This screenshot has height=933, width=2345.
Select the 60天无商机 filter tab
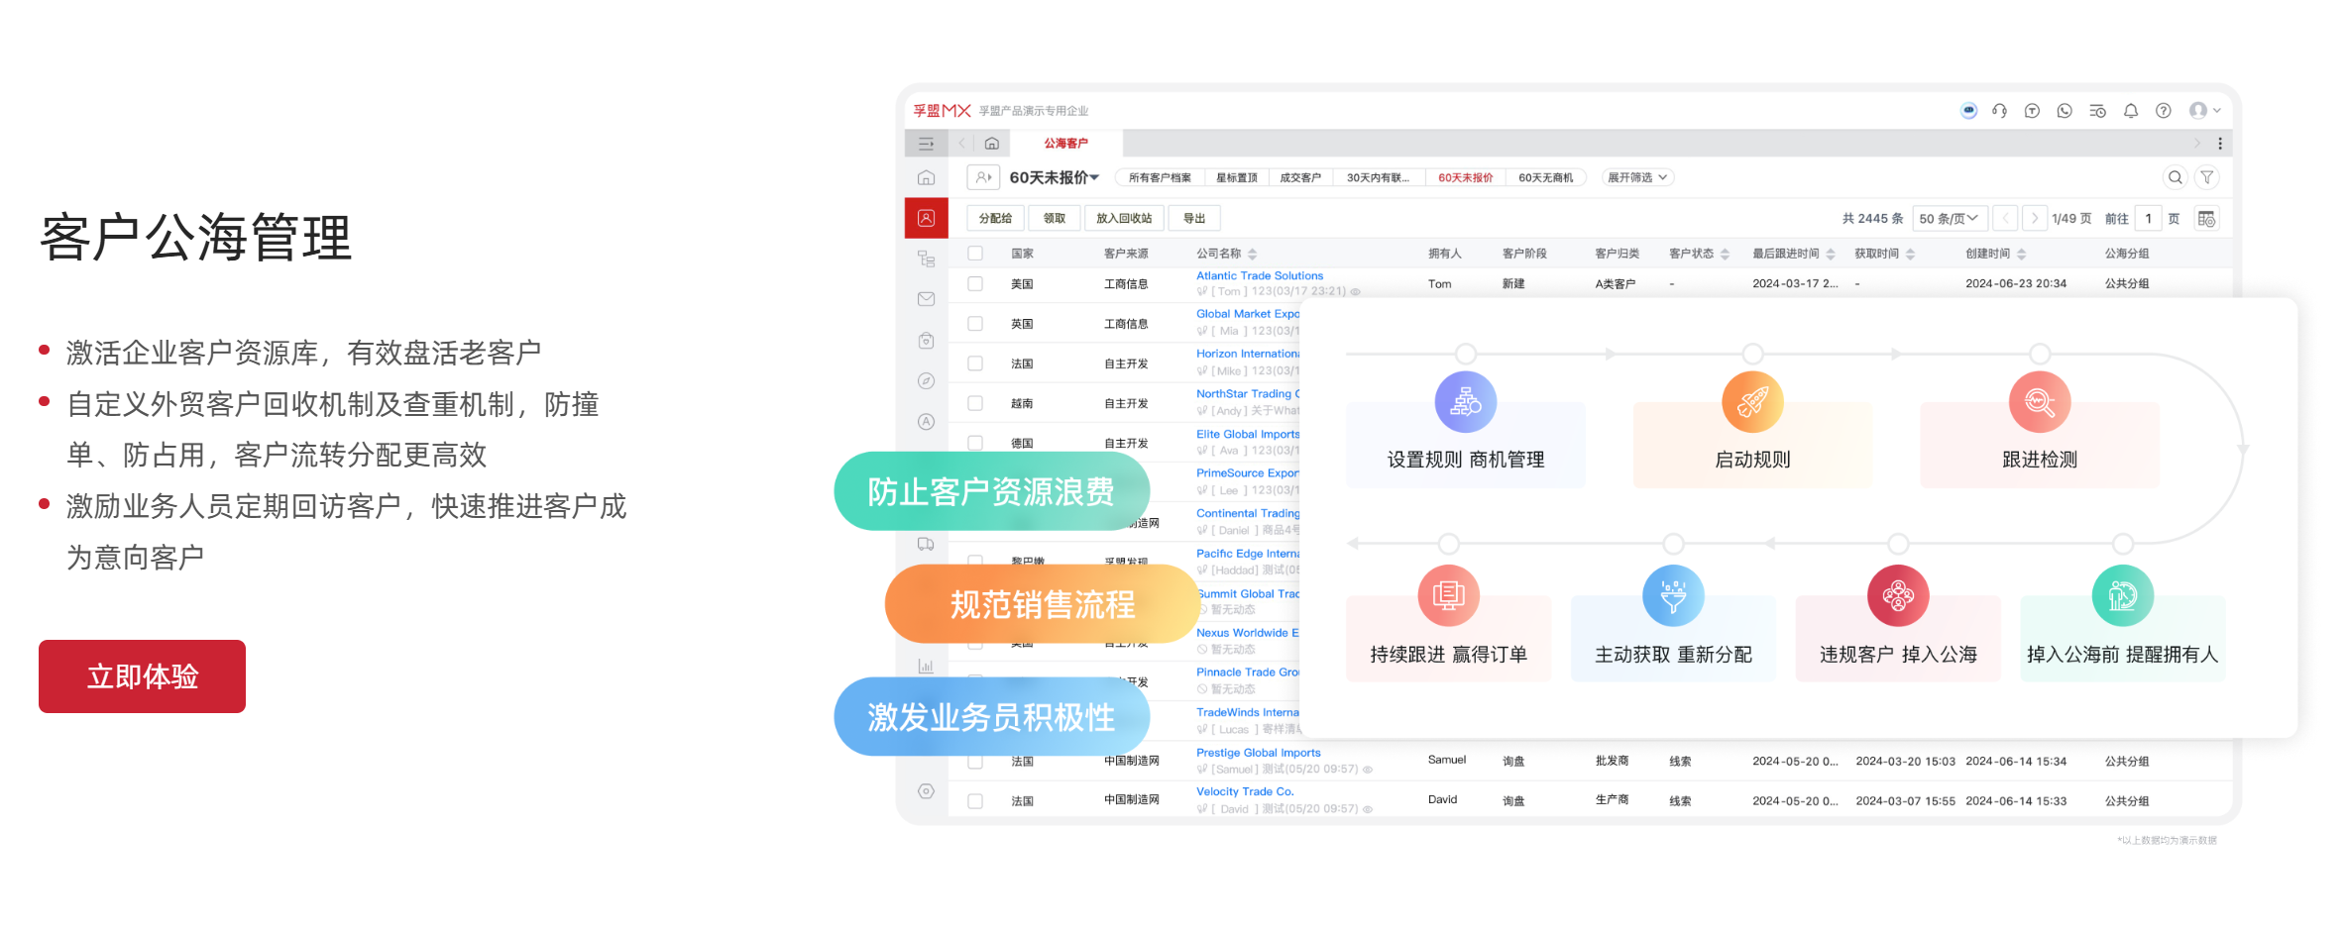1545,177
